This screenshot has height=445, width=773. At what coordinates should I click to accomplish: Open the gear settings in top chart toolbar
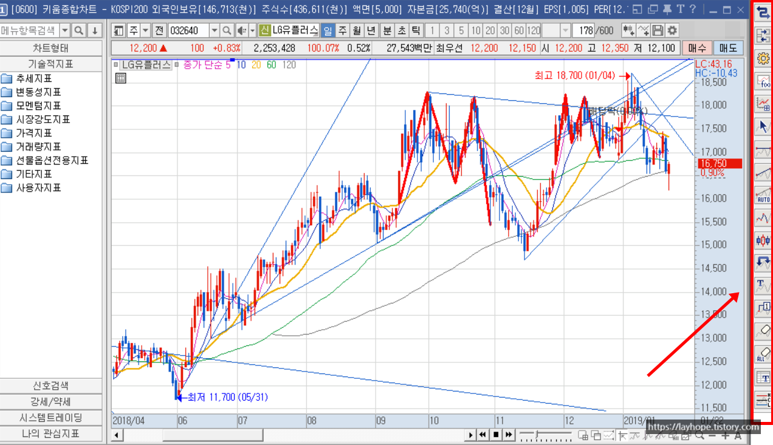click(672, 30)
